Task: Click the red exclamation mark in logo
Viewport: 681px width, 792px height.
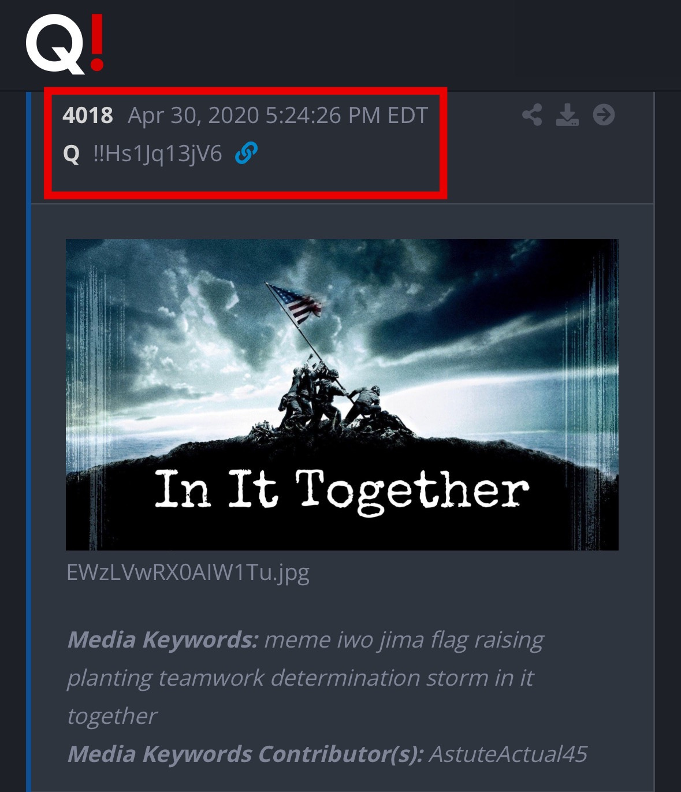Action: (97, 43)
